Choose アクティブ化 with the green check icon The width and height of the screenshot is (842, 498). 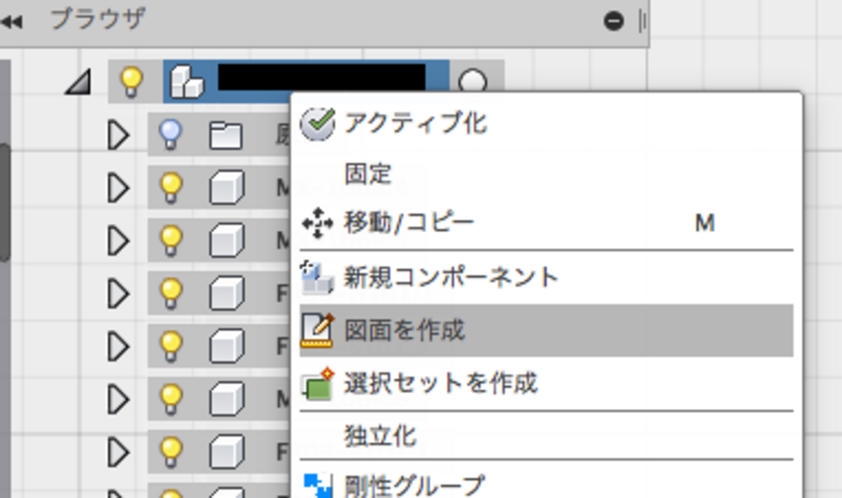pyautogui.click(x=546, y=123)
